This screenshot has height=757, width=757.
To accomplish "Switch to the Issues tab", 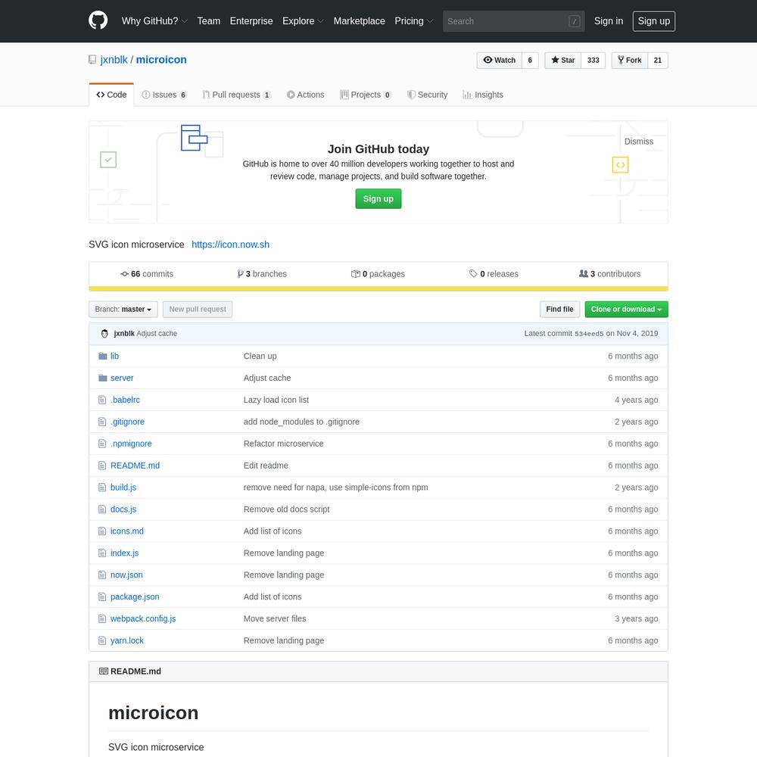I will [164, 95].
